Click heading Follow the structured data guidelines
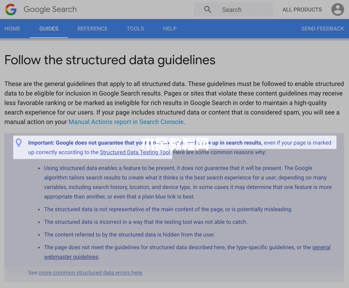The height and width of the screenshot is (288, 349). [x=110, y=60]
